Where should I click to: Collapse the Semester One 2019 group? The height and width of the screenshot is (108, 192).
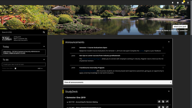pyautogui.click(x=65, y=97)
